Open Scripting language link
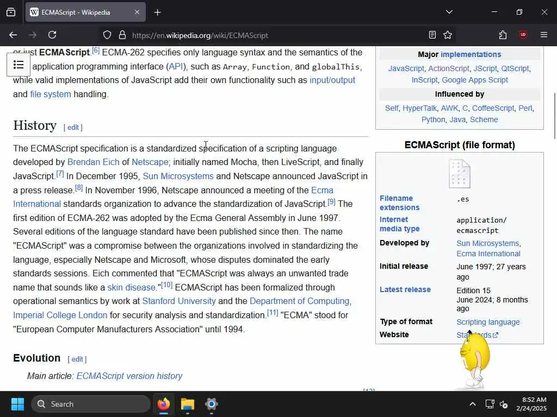Screen dimensions: 557x417 488,322
